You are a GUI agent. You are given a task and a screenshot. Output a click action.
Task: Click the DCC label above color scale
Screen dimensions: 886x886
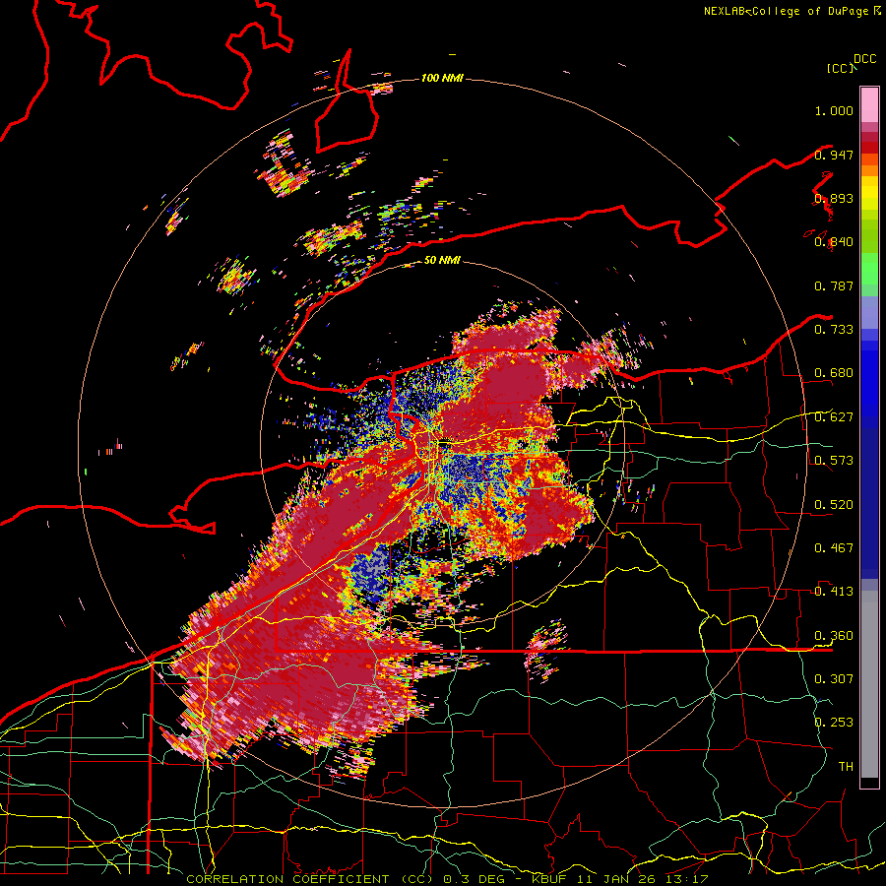864,59
